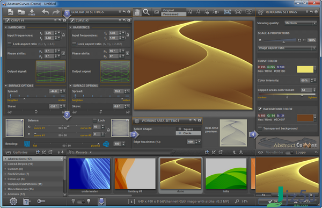Click the flat bending wave icon
Viewport: 322px width, 208px height.
point(27,144)
